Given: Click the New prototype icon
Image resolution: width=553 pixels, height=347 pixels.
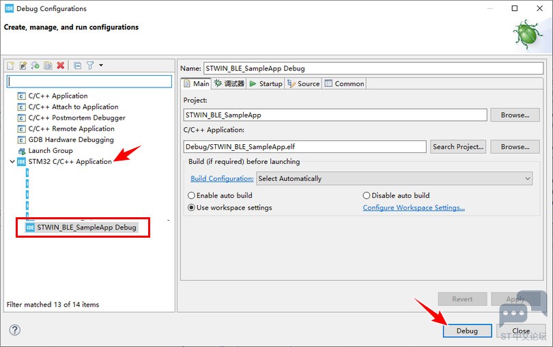Looking at the screenshot, I should click(x=23, y=66).
